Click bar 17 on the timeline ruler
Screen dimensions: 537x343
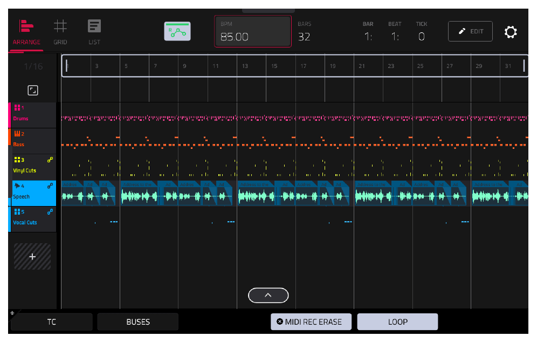(x=304, y=66)
